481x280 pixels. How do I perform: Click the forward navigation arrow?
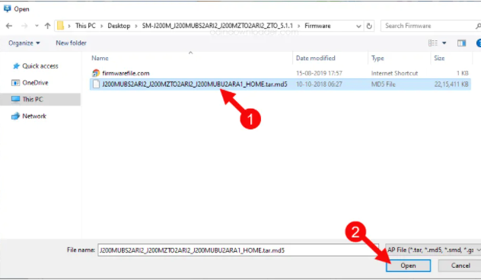[24, 26]
